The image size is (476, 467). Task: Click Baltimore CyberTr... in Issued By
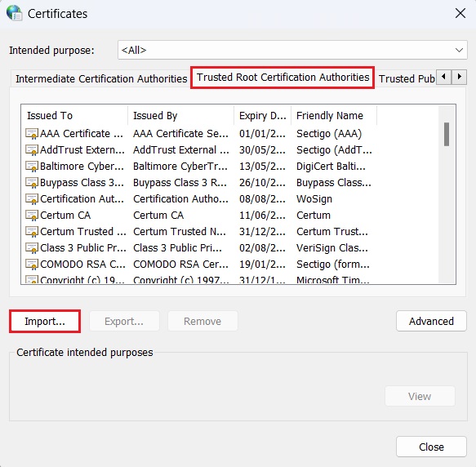coord(180,167)
